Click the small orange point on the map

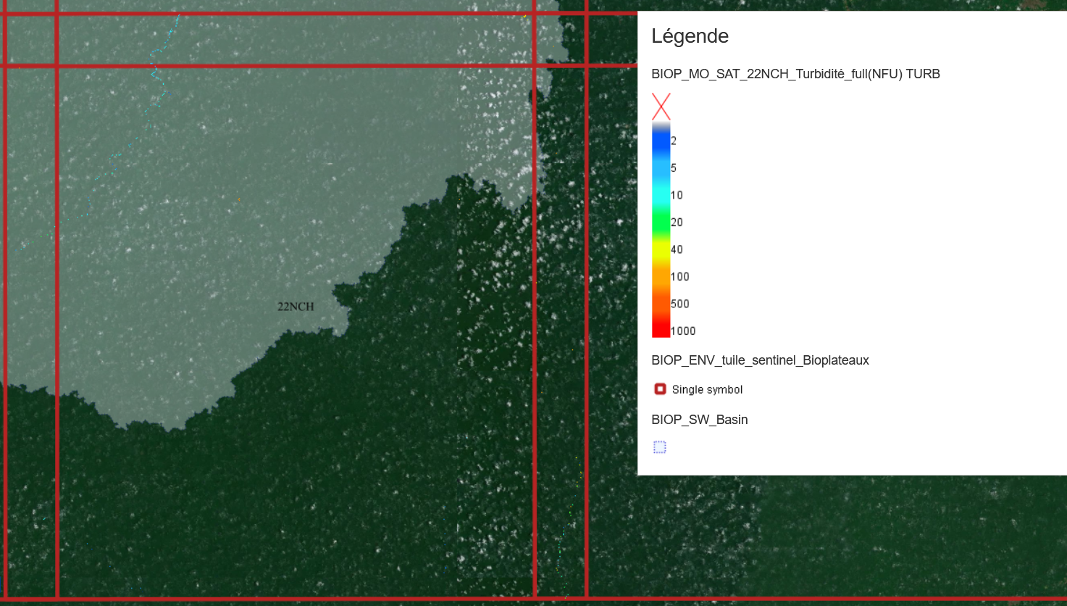tap(239, 199)
